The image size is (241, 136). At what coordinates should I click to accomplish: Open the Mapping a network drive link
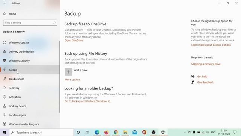206,64
